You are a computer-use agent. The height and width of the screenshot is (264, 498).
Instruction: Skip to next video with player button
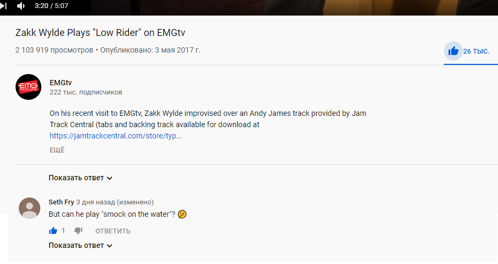(3, 6)
